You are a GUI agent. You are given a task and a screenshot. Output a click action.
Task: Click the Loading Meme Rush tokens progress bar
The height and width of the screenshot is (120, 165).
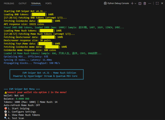tap(47, 31)
